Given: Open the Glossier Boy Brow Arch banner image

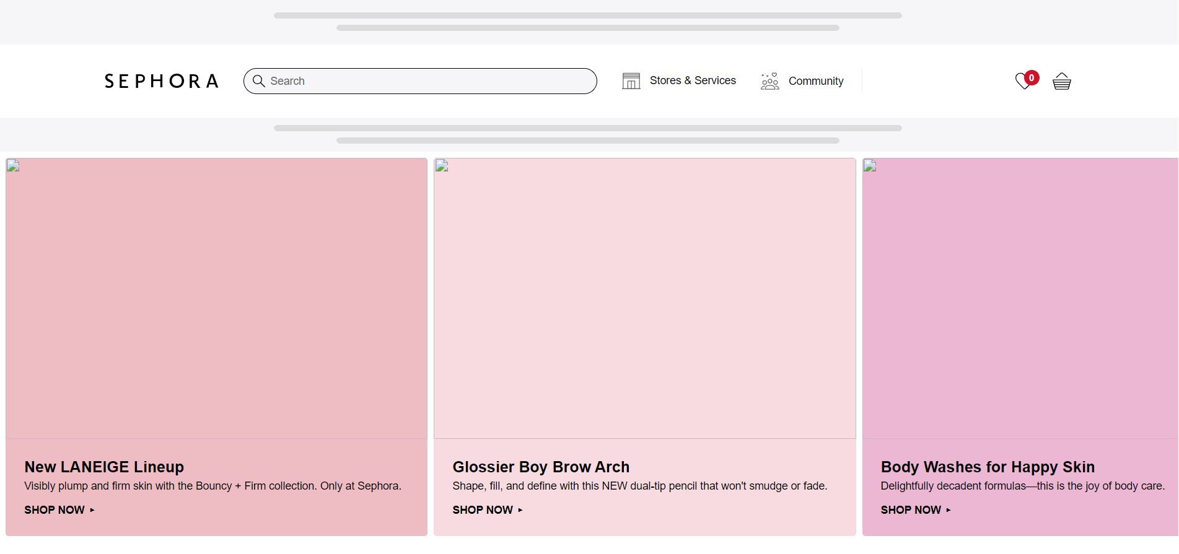Looking at the screenshot, I should point(645,298).
